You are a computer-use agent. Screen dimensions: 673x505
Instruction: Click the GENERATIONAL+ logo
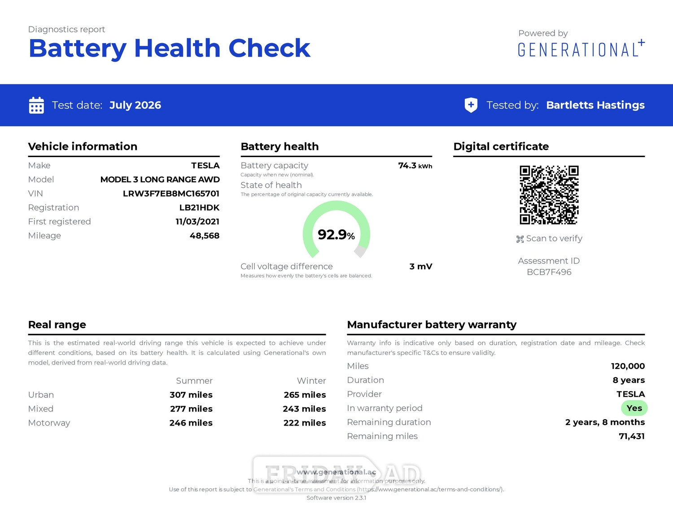tap(581, 48)
